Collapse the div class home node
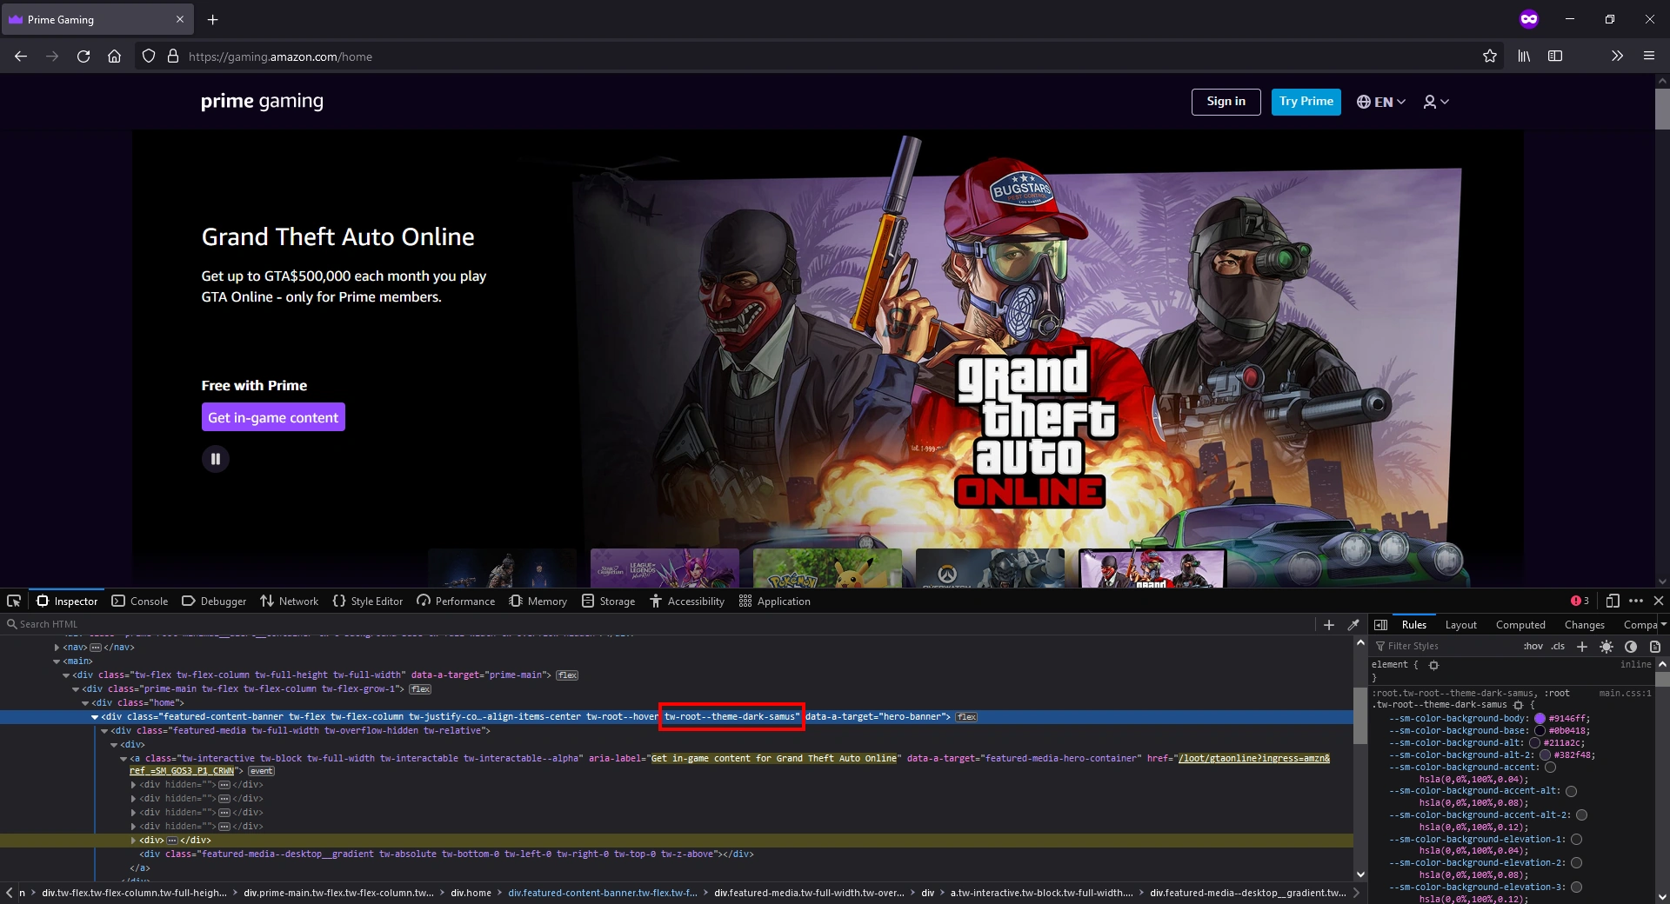Viewport: 1670px width, 904px height. point(85,703)
